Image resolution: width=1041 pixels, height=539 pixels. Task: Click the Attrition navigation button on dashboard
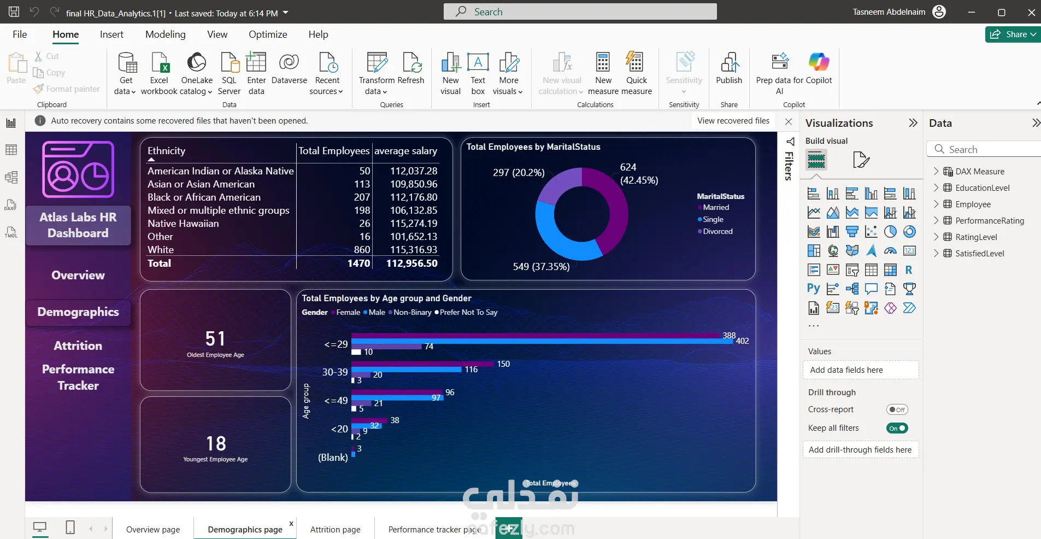pos(78,345)
